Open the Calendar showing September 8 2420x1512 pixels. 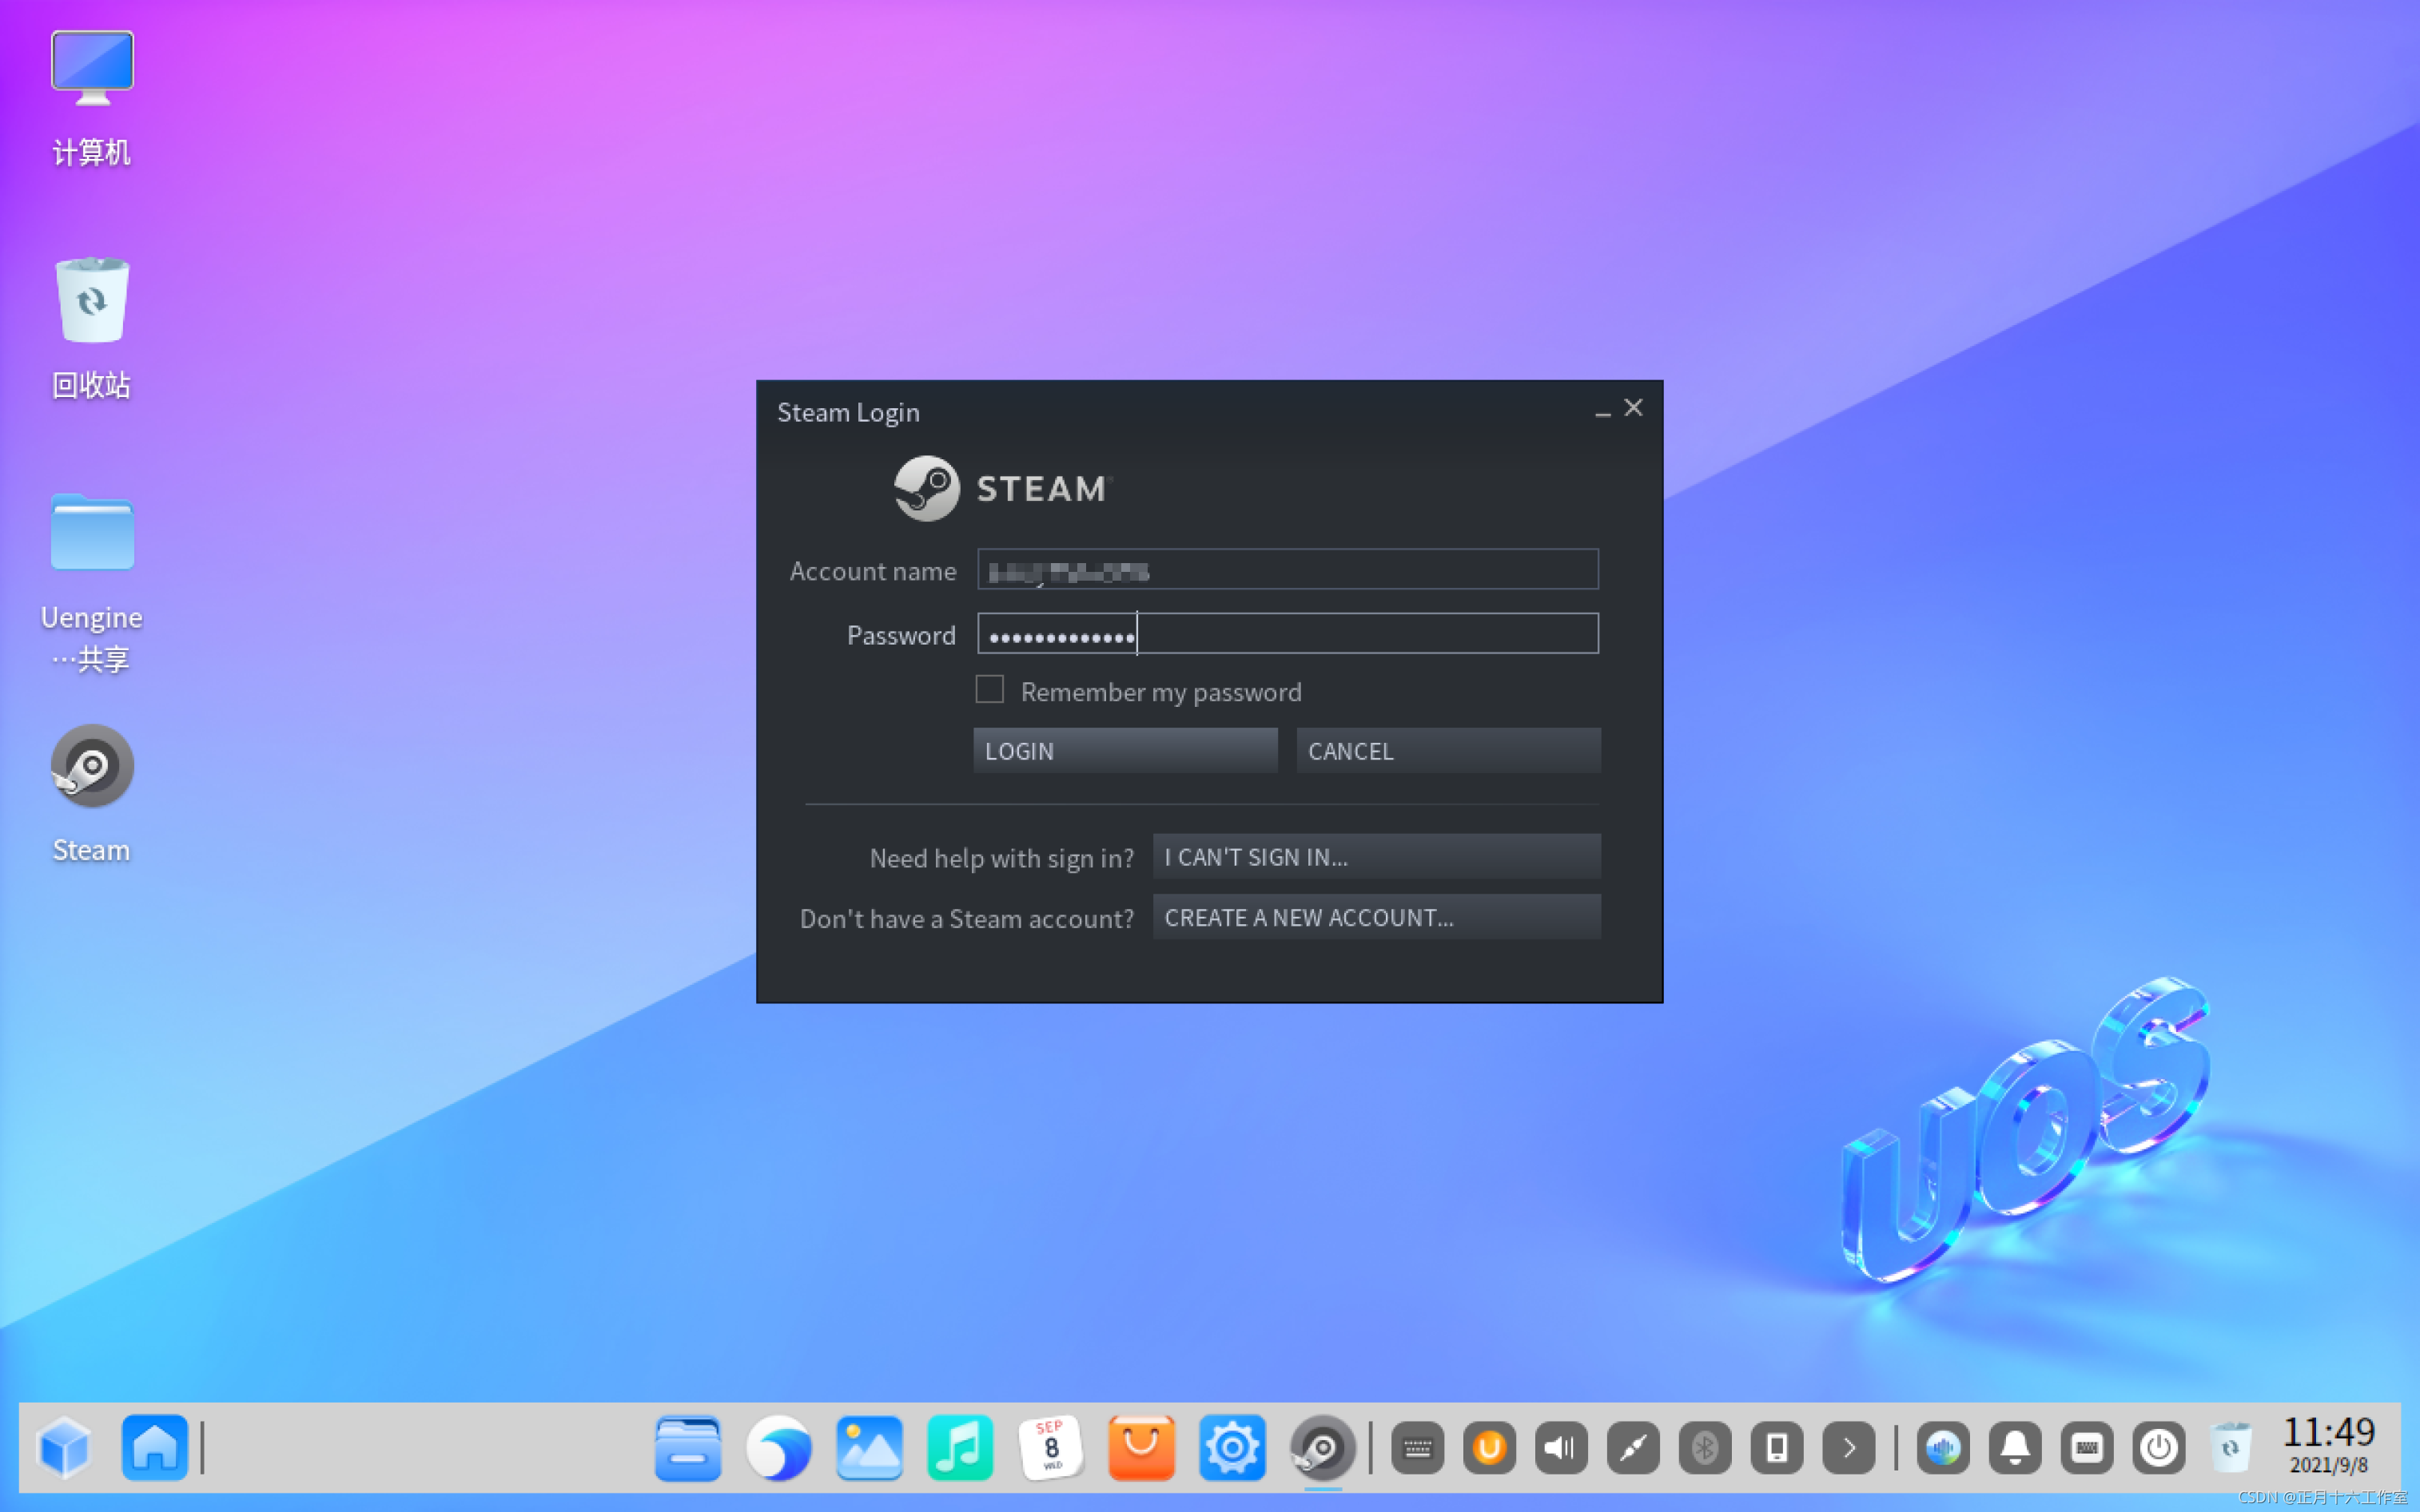coord(1050,1447)
